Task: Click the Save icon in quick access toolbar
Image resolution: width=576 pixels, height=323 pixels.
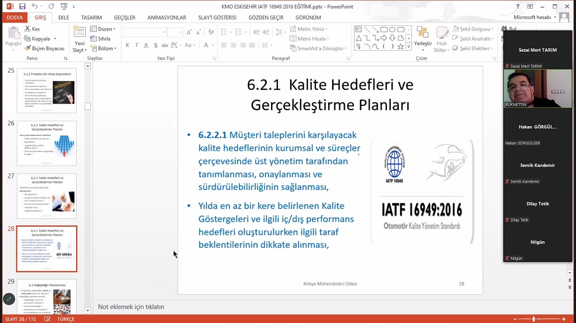Action: pos(22,6)
